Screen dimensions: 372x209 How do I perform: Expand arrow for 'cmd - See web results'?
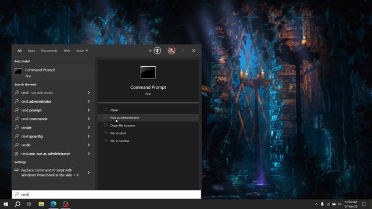[88, 93]
